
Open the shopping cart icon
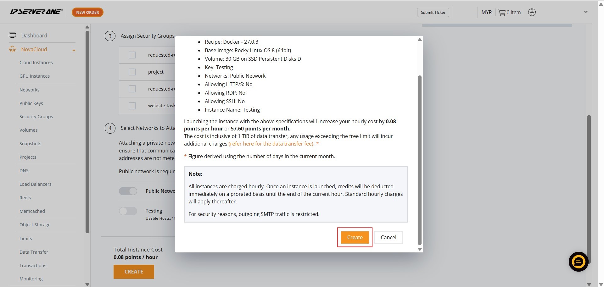pos(501,13)
